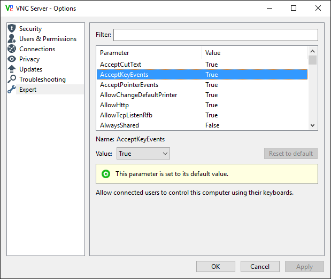
Task: Sort list by Value column header
Action: [x=255, y=53]
